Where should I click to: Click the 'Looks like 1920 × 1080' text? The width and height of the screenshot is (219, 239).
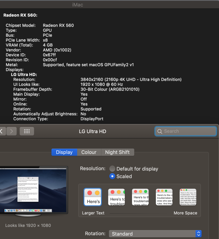28,225
